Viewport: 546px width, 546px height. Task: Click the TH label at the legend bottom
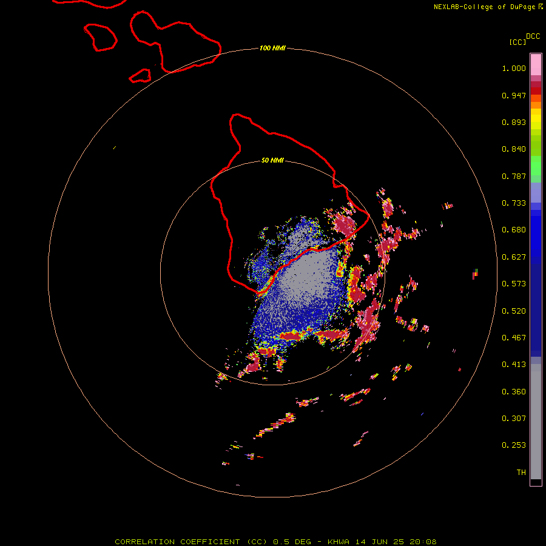click(x=521, y=473)
